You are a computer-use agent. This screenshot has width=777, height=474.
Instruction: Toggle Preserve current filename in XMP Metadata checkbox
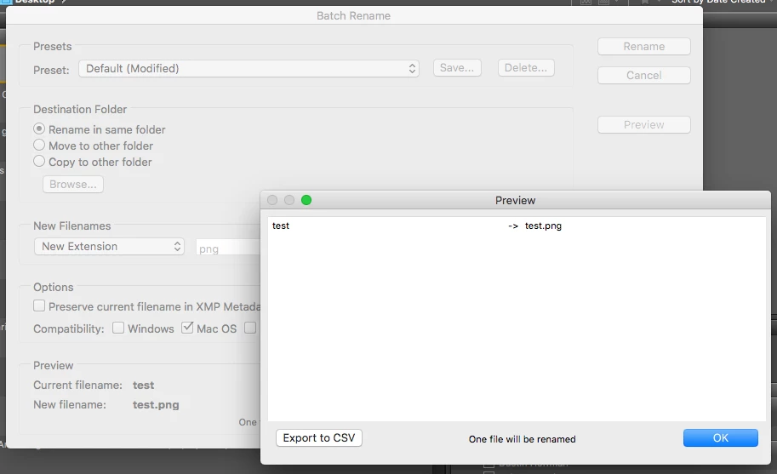[x=39, y=306]
